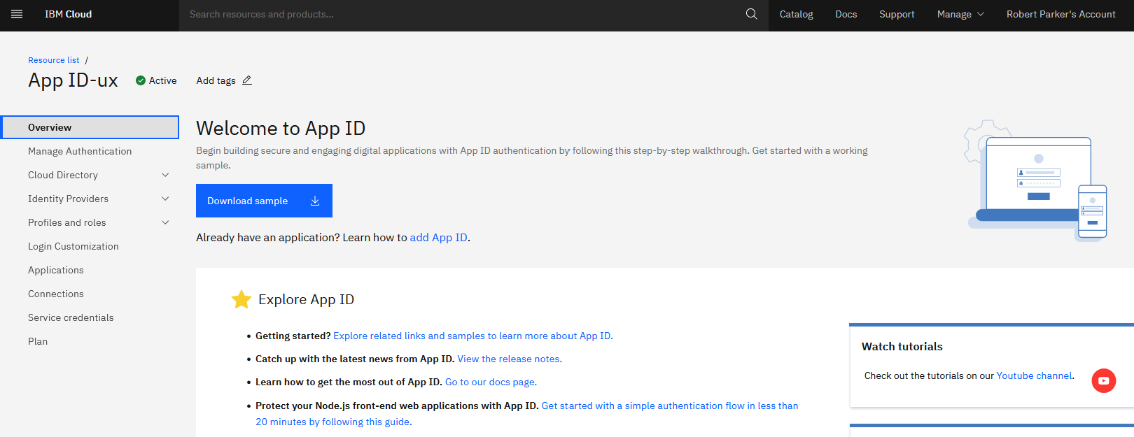Click the search magnifier icon

[751, 14]
